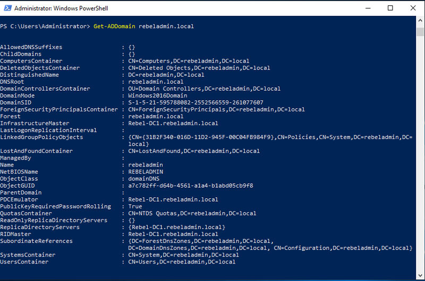The image size is (425, 281).
Task: Click the PowerShell icon in title bar
Action: pos(7,8)
